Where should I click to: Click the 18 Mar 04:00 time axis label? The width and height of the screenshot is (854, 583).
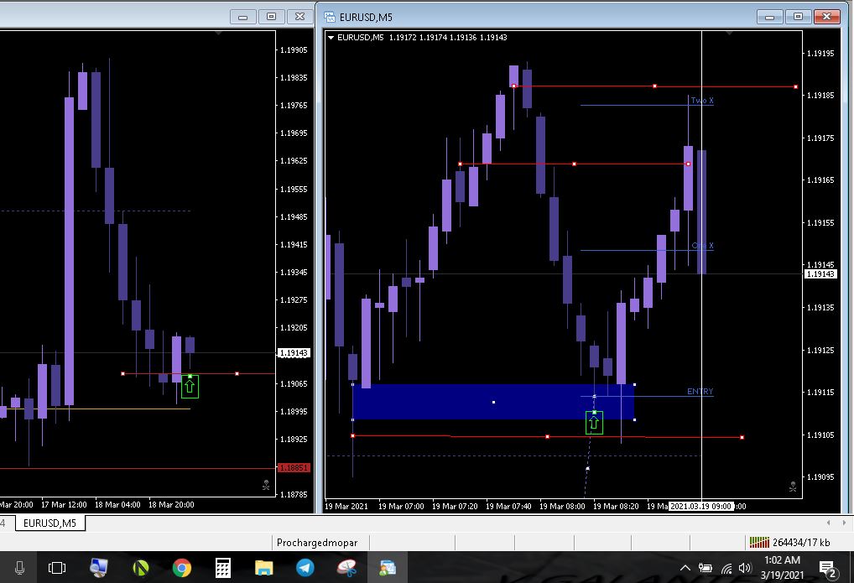coord(117,504)
